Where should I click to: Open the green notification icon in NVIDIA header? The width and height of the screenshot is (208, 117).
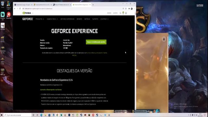[x=123, y=13]
